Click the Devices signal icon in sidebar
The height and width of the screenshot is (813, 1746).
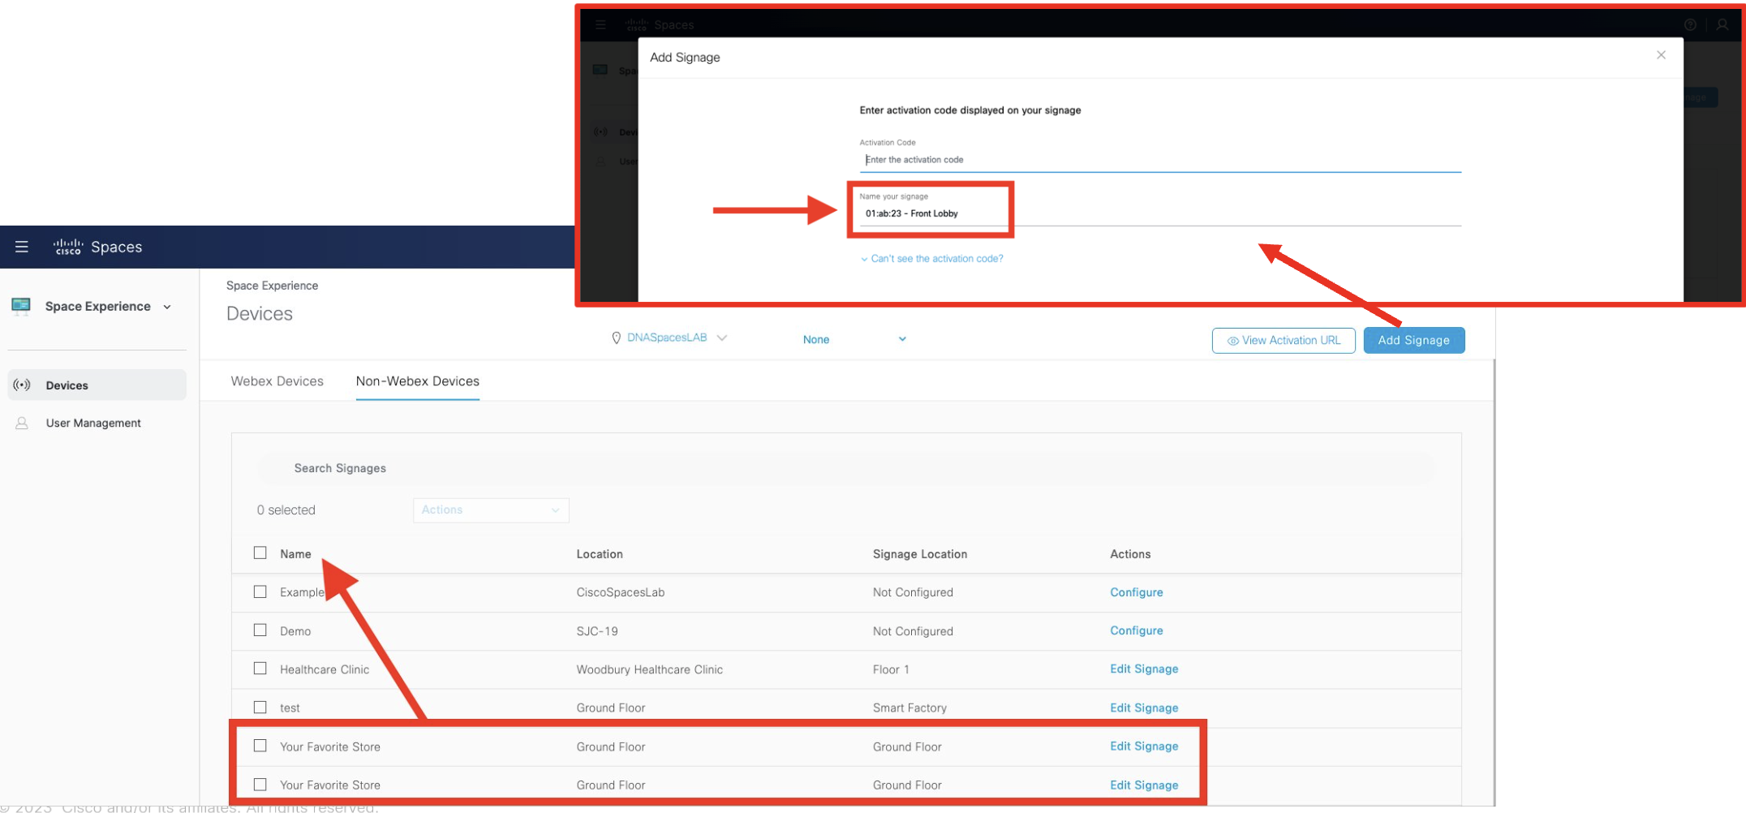tap(22, 385)
